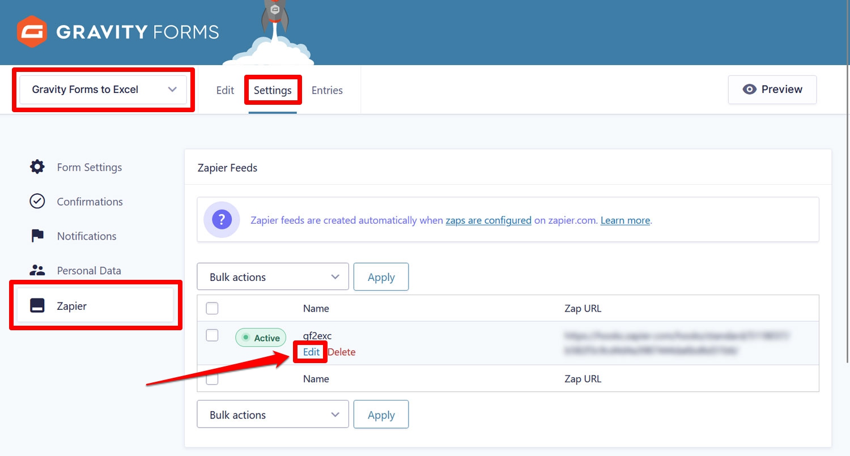Screen dimensions: 850x456
Task: Click Delete link under gf2exc feed
Action: (342, 352)
